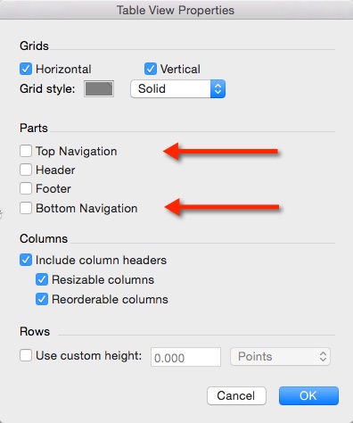Open the Points unit dropdown
Screen dimensions: 353x423
tap(280, 356)
